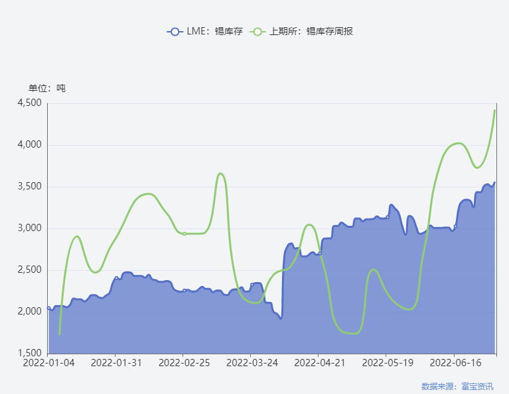509x394 pixels.
Task: Click blue line marker above 2022-06-16
Action: pos(455,226)
